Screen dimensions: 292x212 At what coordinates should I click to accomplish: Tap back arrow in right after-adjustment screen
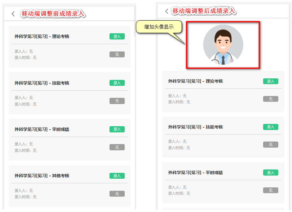click(x=167, y=11)
